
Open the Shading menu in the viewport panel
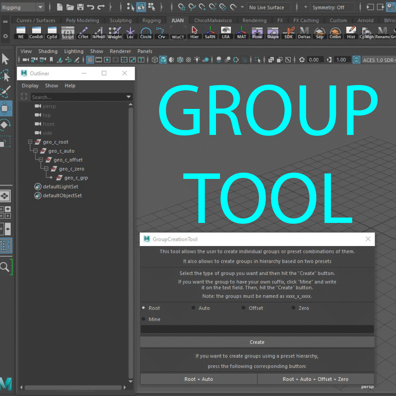click(48, 51)
